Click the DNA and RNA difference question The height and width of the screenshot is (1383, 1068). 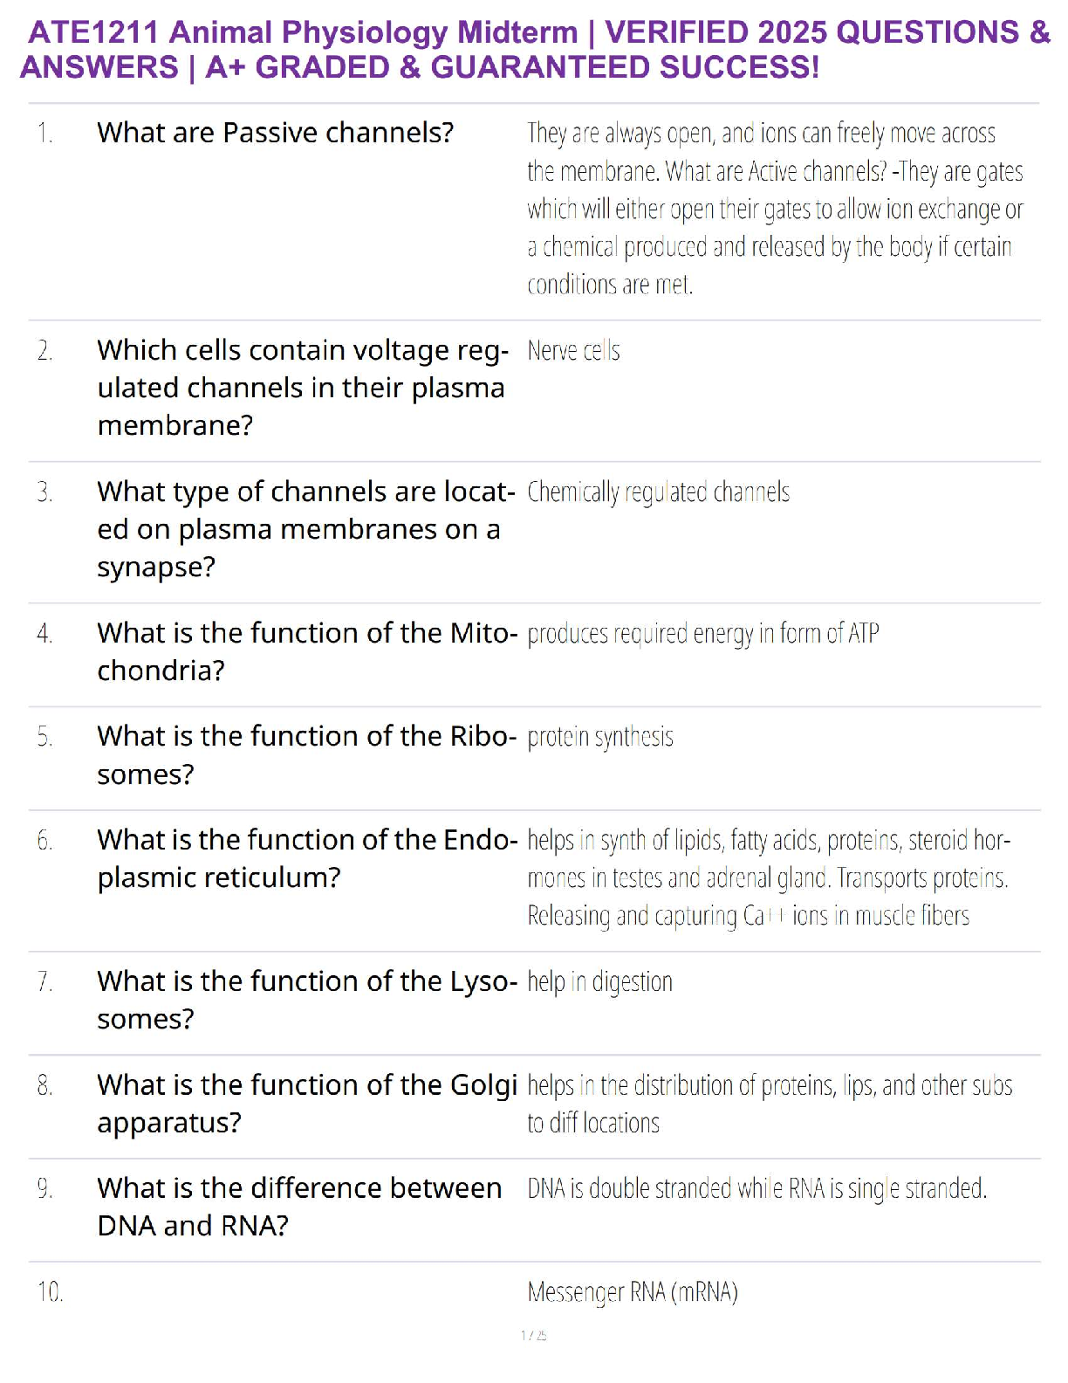point(299,1207)
